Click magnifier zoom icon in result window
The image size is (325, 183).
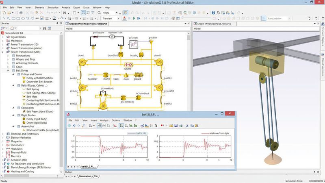click(x=84, y=126)
